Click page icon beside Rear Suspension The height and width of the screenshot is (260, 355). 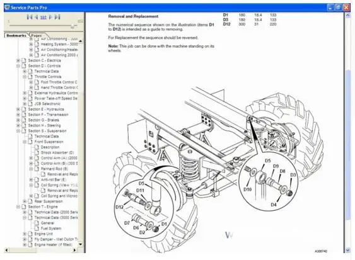[x=30, y=201]
